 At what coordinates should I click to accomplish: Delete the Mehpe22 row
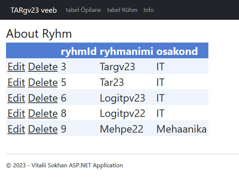point(43,129)
